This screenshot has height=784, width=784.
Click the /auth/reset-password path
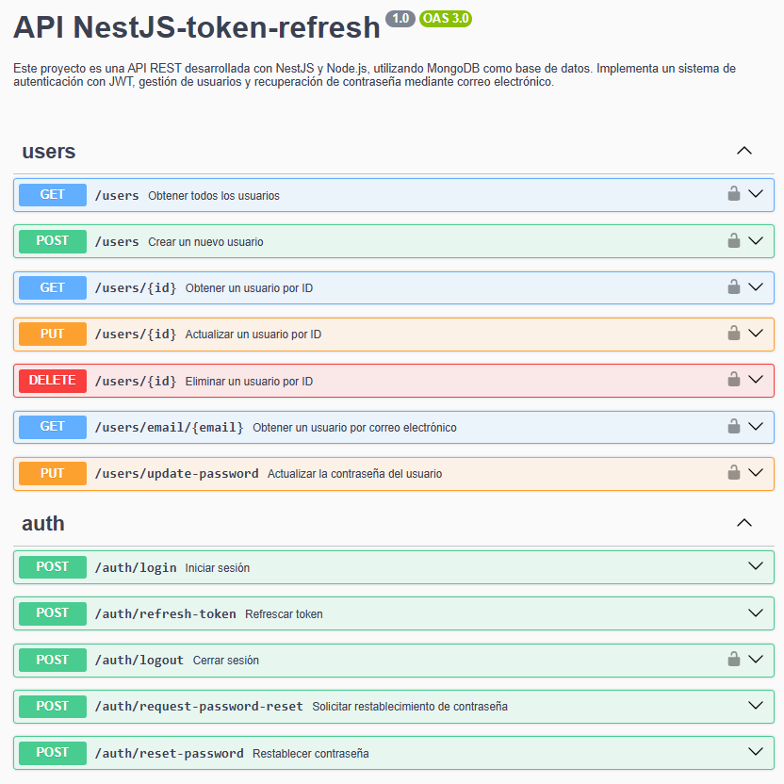[170, 753]
